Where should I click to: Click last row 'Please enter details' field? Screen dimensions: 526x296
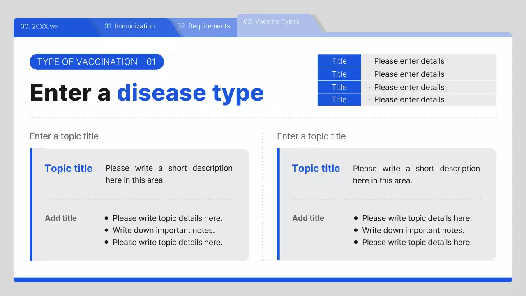click(x=409, y=99)
